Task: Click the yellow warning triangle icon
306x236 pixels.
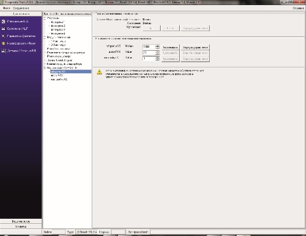Action: tap(99, 72)
